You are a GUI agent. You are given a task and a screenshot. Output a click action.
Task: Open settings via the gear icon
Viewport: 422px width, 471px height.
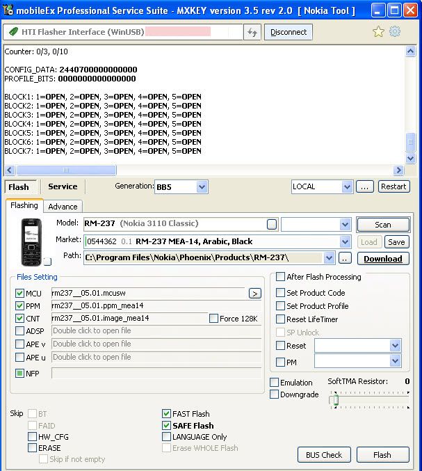[395, 31]
